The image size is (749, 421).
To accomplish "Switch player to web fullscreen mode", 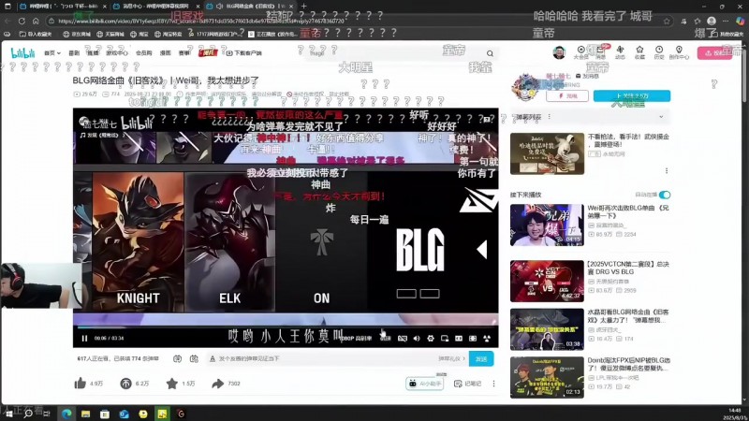I will point(473,339).
